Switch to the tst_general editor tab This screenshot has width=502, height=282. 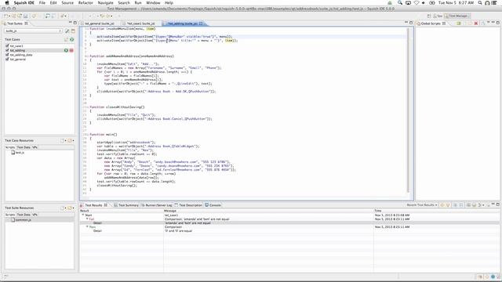[x=100, y=23]
